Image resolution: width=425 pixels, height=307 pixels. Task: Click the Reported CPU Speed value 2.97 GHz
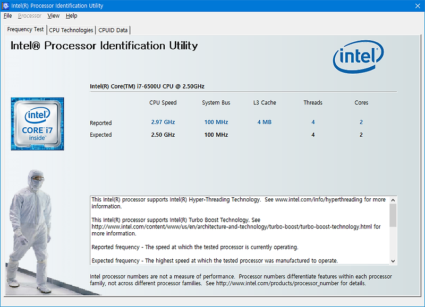163,122
